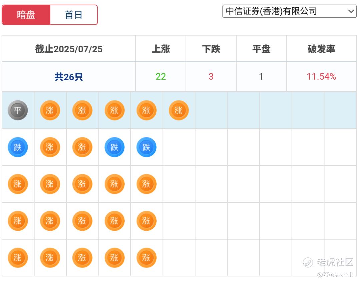Image resolution: width=360 pixels, height=283 pixels.
Task: Open the 共26只 total count link
Action: tap(69, 77)
